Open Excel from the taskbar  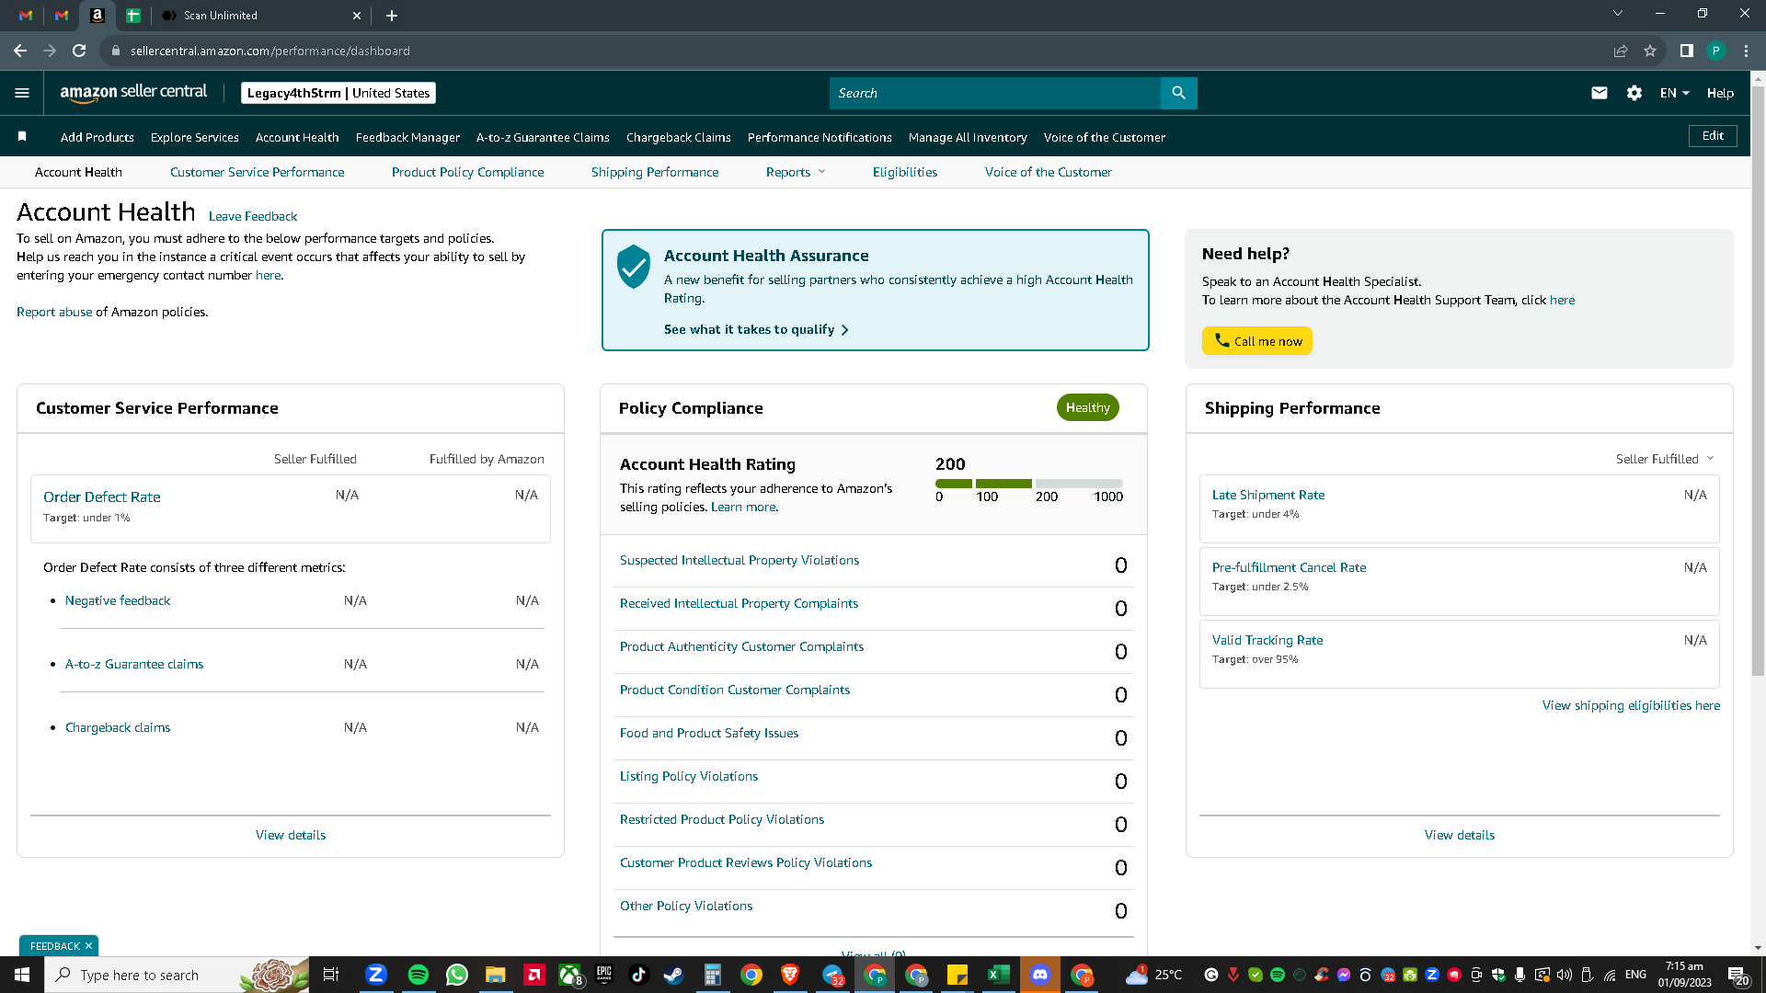point(998,975)
